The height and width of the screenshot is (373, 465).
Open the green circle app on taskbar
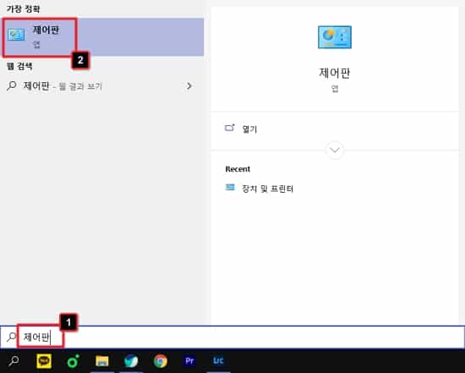[73, 361]
